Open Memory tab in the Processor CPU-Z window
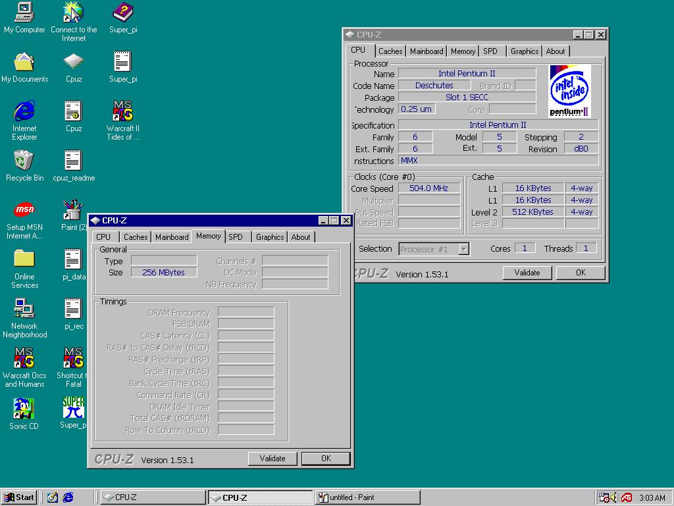674x506 pixels. click(463, 51)
